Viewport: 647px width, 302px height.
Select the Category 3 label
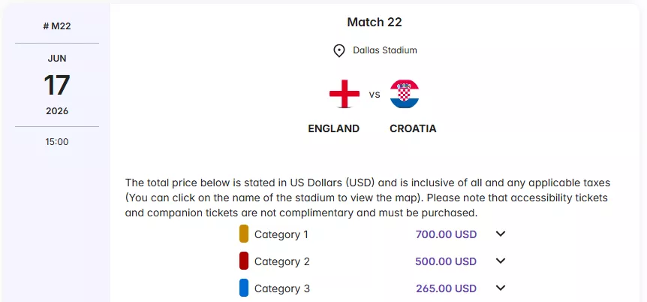(x=281, y=288)
